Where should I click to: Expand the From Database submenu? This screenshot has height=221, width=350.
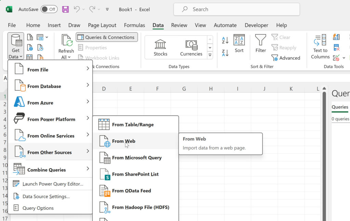(50, 86)
